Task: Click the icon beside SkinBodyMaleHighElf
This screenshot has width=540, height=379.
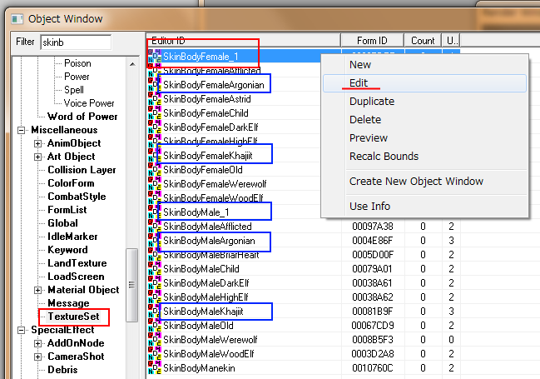Action: pyautogui.click(x=155, y=297)
